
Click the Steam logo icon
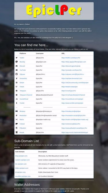tap(16, 82)
